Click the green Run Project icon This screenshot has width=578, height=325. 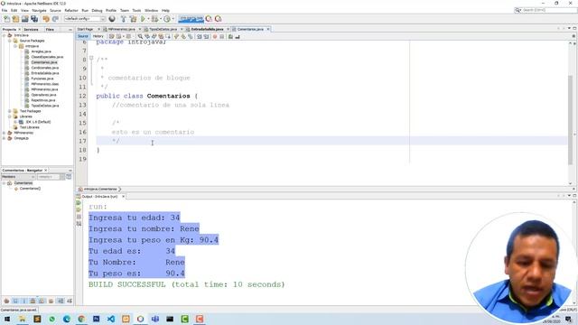pyautogui.click(x=143, y=19)
